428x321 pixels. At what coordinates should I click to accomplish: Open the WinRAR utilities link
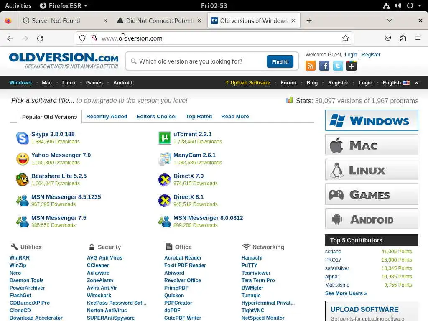click(20, 257)
